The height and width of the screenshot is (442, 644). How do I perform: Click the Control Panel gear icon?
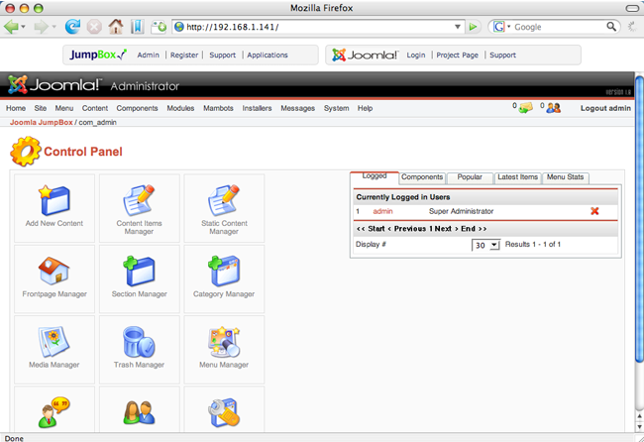[x=25, y=152]
